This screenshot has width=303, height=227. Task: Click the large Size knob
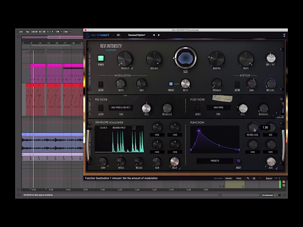point(185,58)
